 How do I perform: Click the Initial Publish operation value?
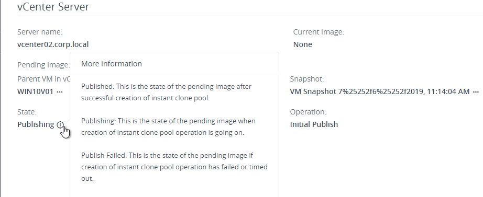(314, 124)
